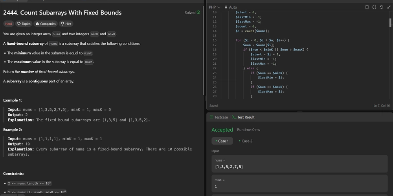Select the Case 2 tab
This screenshot has width=393, height=196.
pos(246,141)
